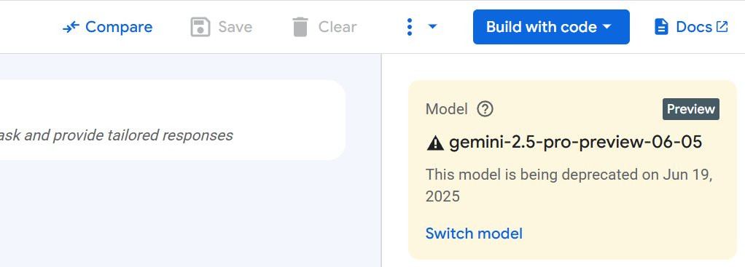Click the Compare arrows icon

click(71, 28)
